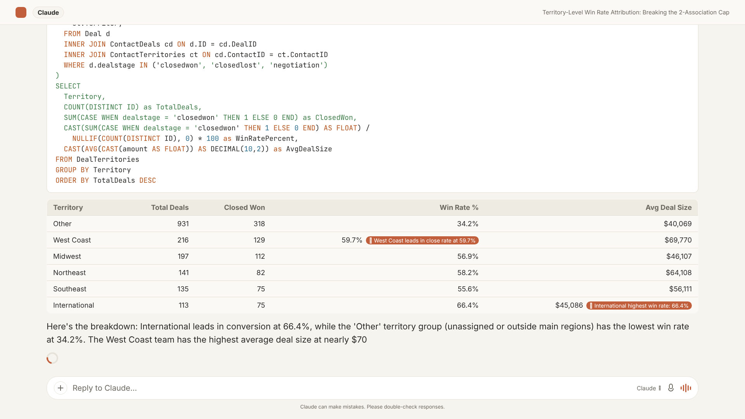Click the International row label

(x=74, y=305)
